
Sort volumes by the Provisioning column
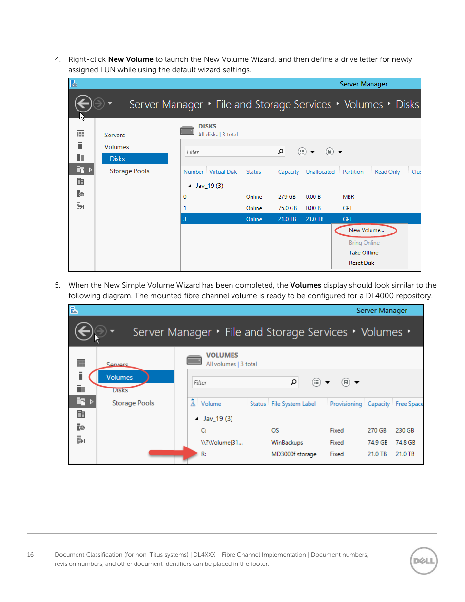[346, 404]
